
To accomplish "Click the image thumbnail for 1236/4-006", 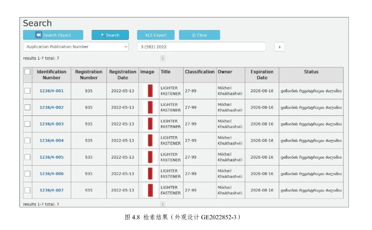I will (150, 174).
